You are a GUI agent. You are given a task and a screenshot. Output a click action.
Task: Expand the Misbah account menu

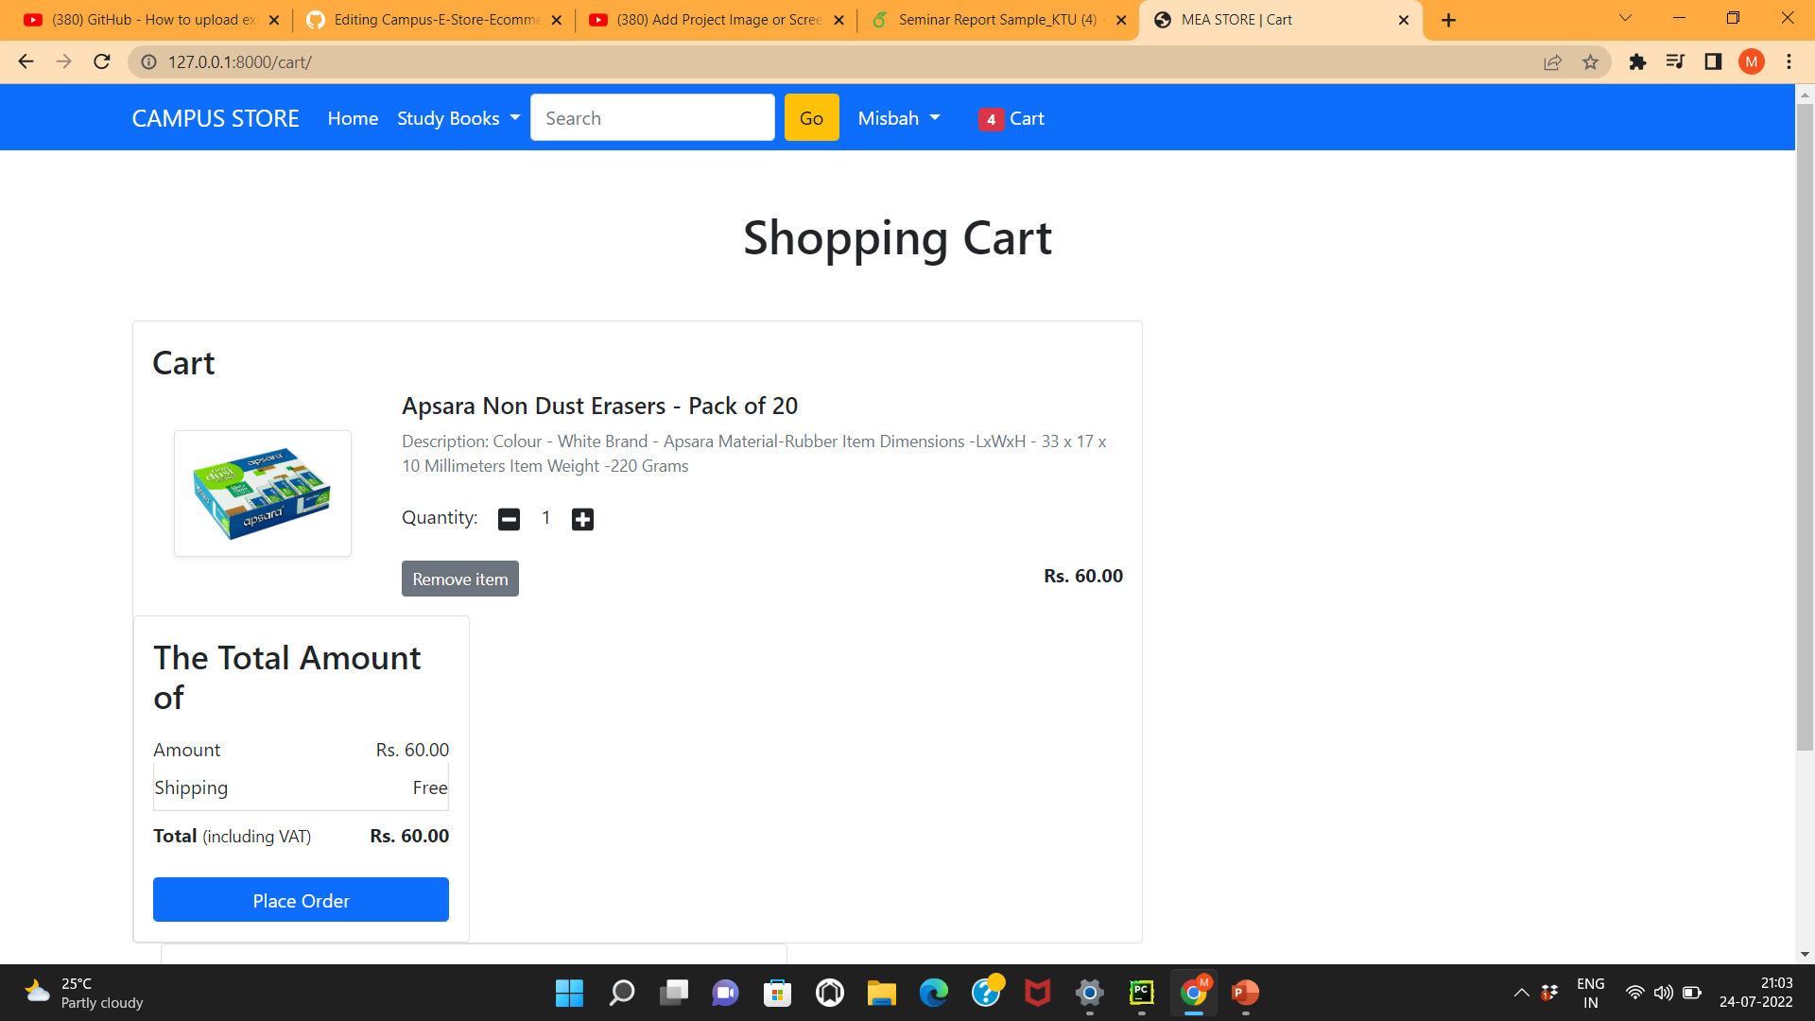898,118
